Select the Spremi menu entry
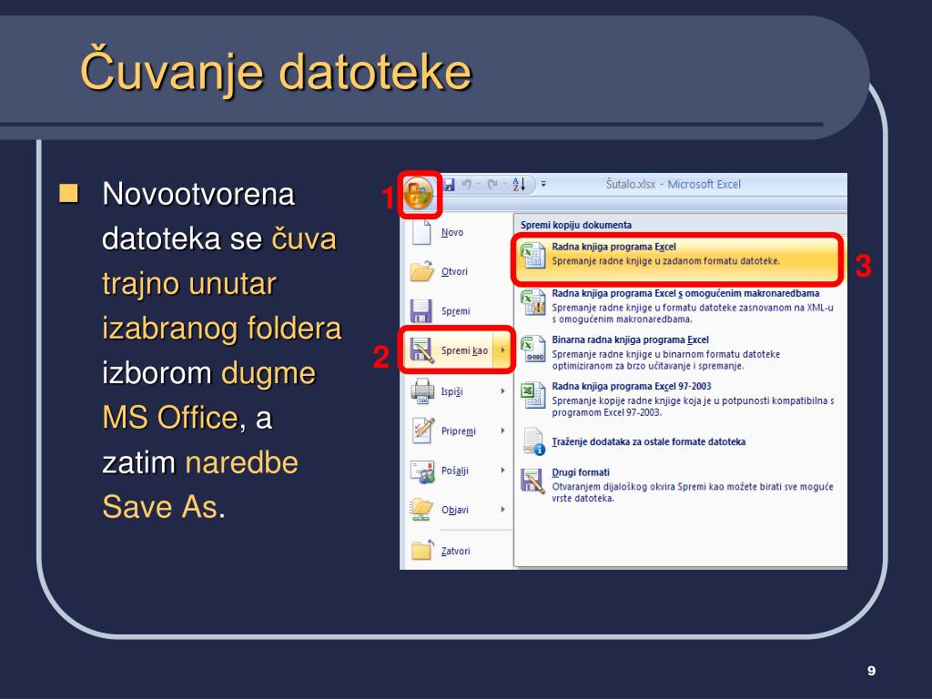932x699 pixels. (x=455, y=311)
